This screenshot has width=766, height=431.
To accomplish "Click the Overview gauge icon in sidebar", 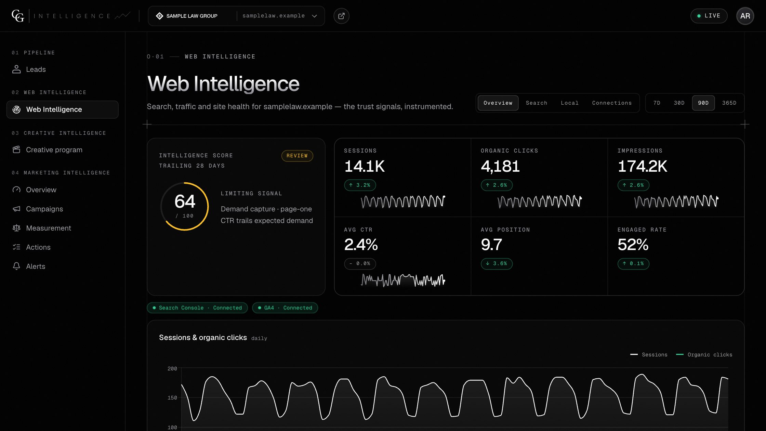I will 16,190.
